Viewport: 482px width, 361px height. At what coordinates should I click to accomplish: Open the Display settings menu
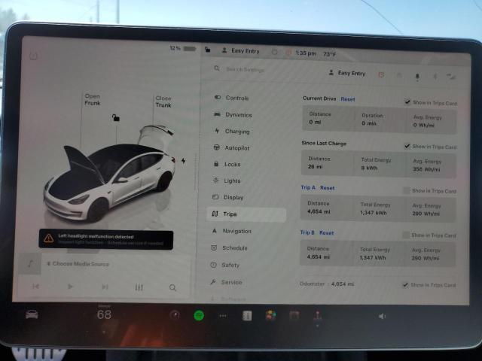click(228, 197)
